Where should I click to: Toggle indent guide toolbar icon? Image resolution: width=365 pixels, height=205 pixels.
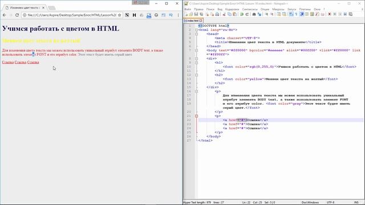pyautogui.click(x=302, y=14)
